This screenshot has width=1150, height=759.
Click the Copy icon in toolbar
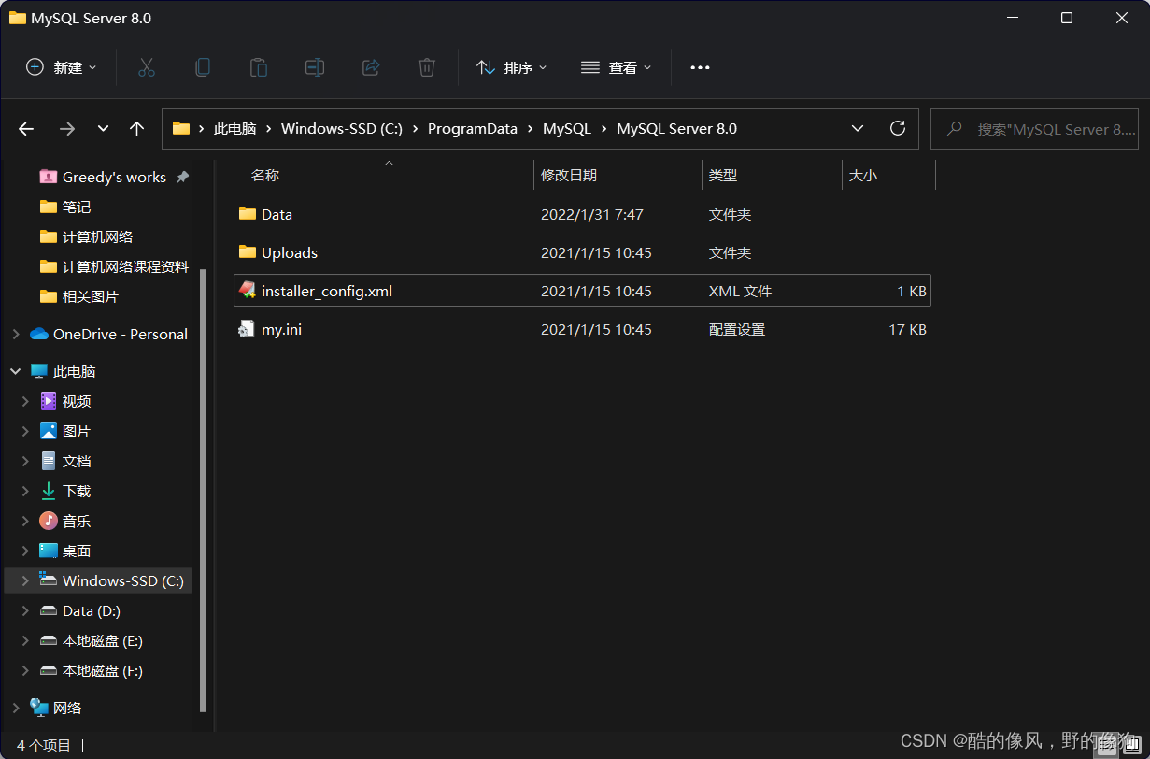[x=203, y=67]
